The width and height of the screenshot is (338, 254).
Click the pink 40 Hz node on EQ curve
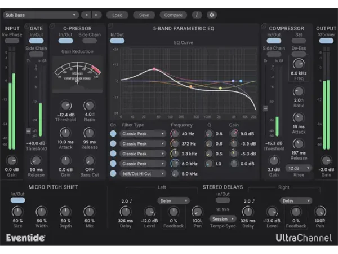click(x=154, y=69)
